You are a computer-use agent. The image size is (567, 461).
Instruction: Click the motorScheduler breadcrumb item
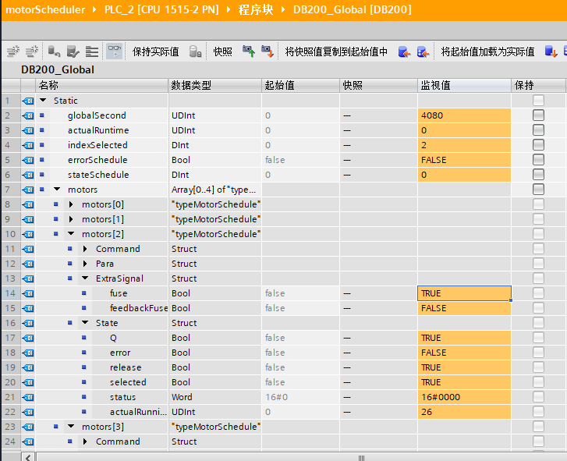(x=45, y=10)
